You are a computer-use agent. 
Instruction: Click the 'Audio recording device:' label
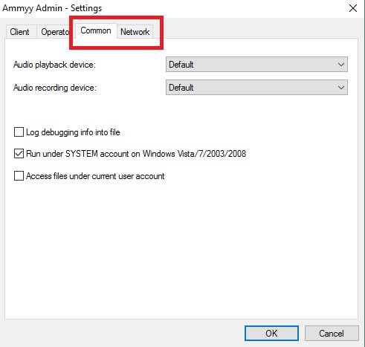tap(55, 88)
